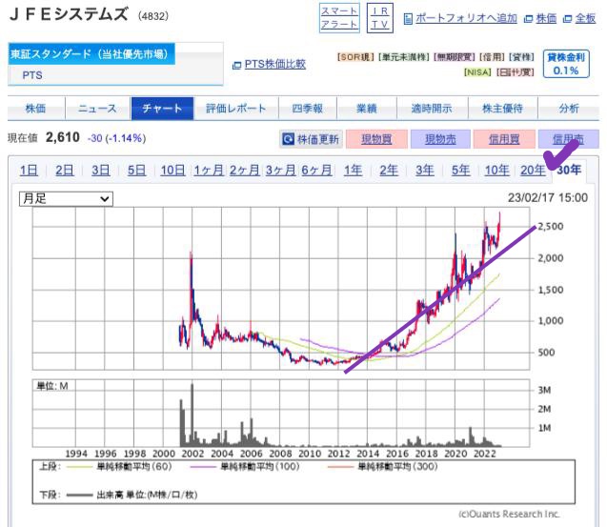Select the 1年 chart period
The width and height of the screenshot is (607, 527).
[353, 170]
